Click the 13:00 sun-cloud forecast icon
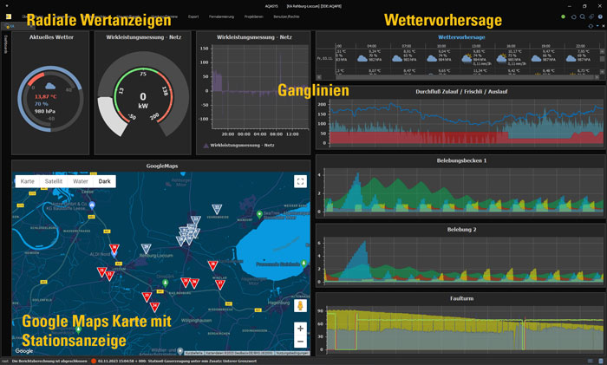Image resolution: width=607 pixels, height=365 pixels. coord(467,58)
